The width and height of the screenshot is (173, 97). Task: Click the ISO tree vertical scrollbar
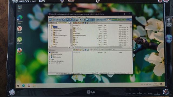click(x=71, y=35)
